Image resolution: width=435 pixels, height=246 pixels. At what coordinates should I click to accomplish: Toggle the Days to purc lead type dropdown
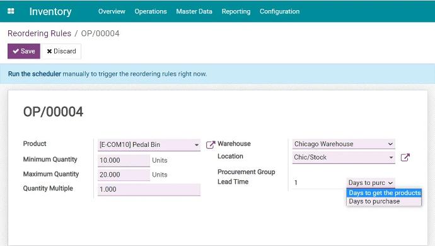pos(371,183)
